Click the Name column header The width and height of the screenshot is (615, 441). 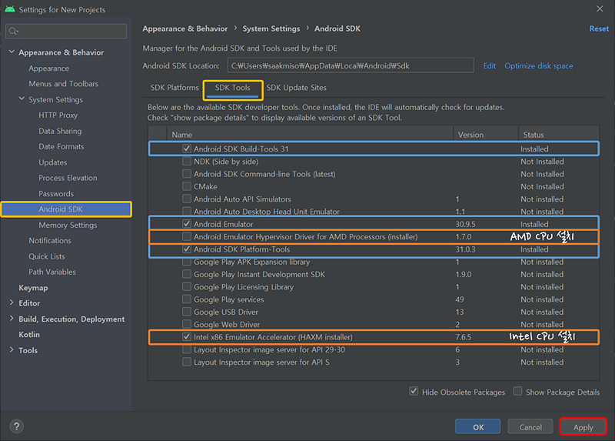point(310,135)
